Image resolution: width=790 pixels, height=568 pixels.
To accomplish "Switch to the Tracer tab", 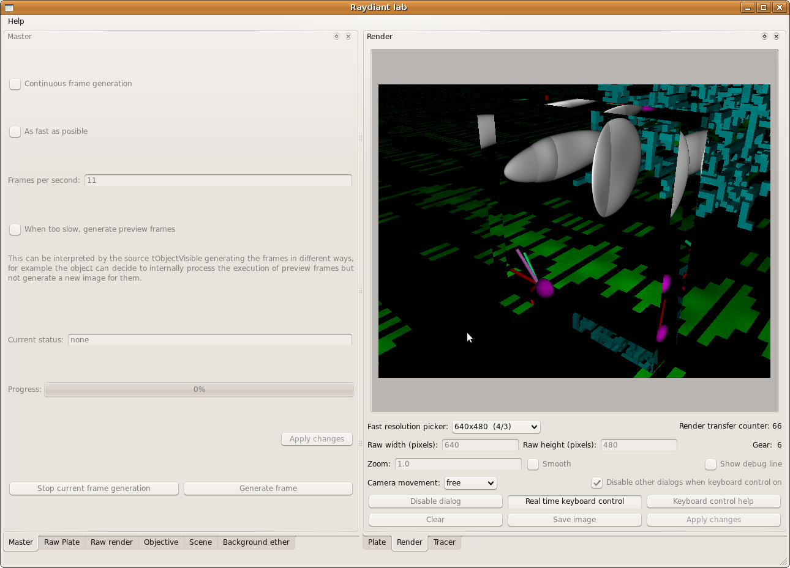I will pyautogui.click(x=444, y=542).
